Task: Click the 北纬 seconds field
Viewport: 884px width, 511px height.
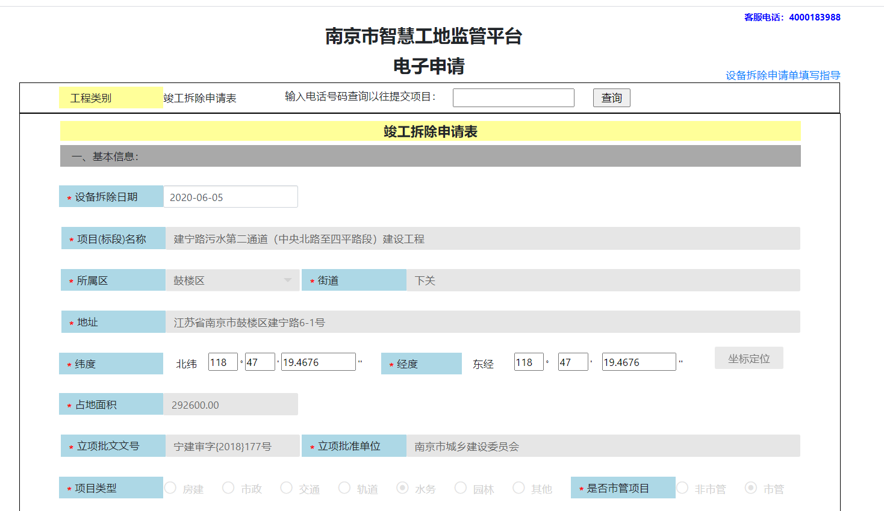Action: click(319, 362)
